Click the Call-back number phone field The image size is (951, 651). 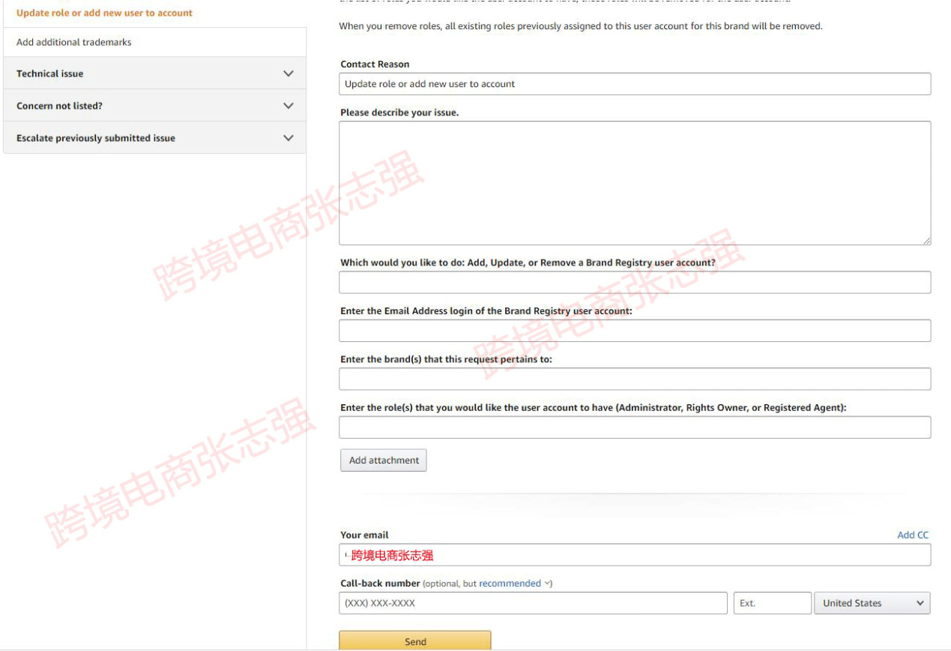point(532,603)
